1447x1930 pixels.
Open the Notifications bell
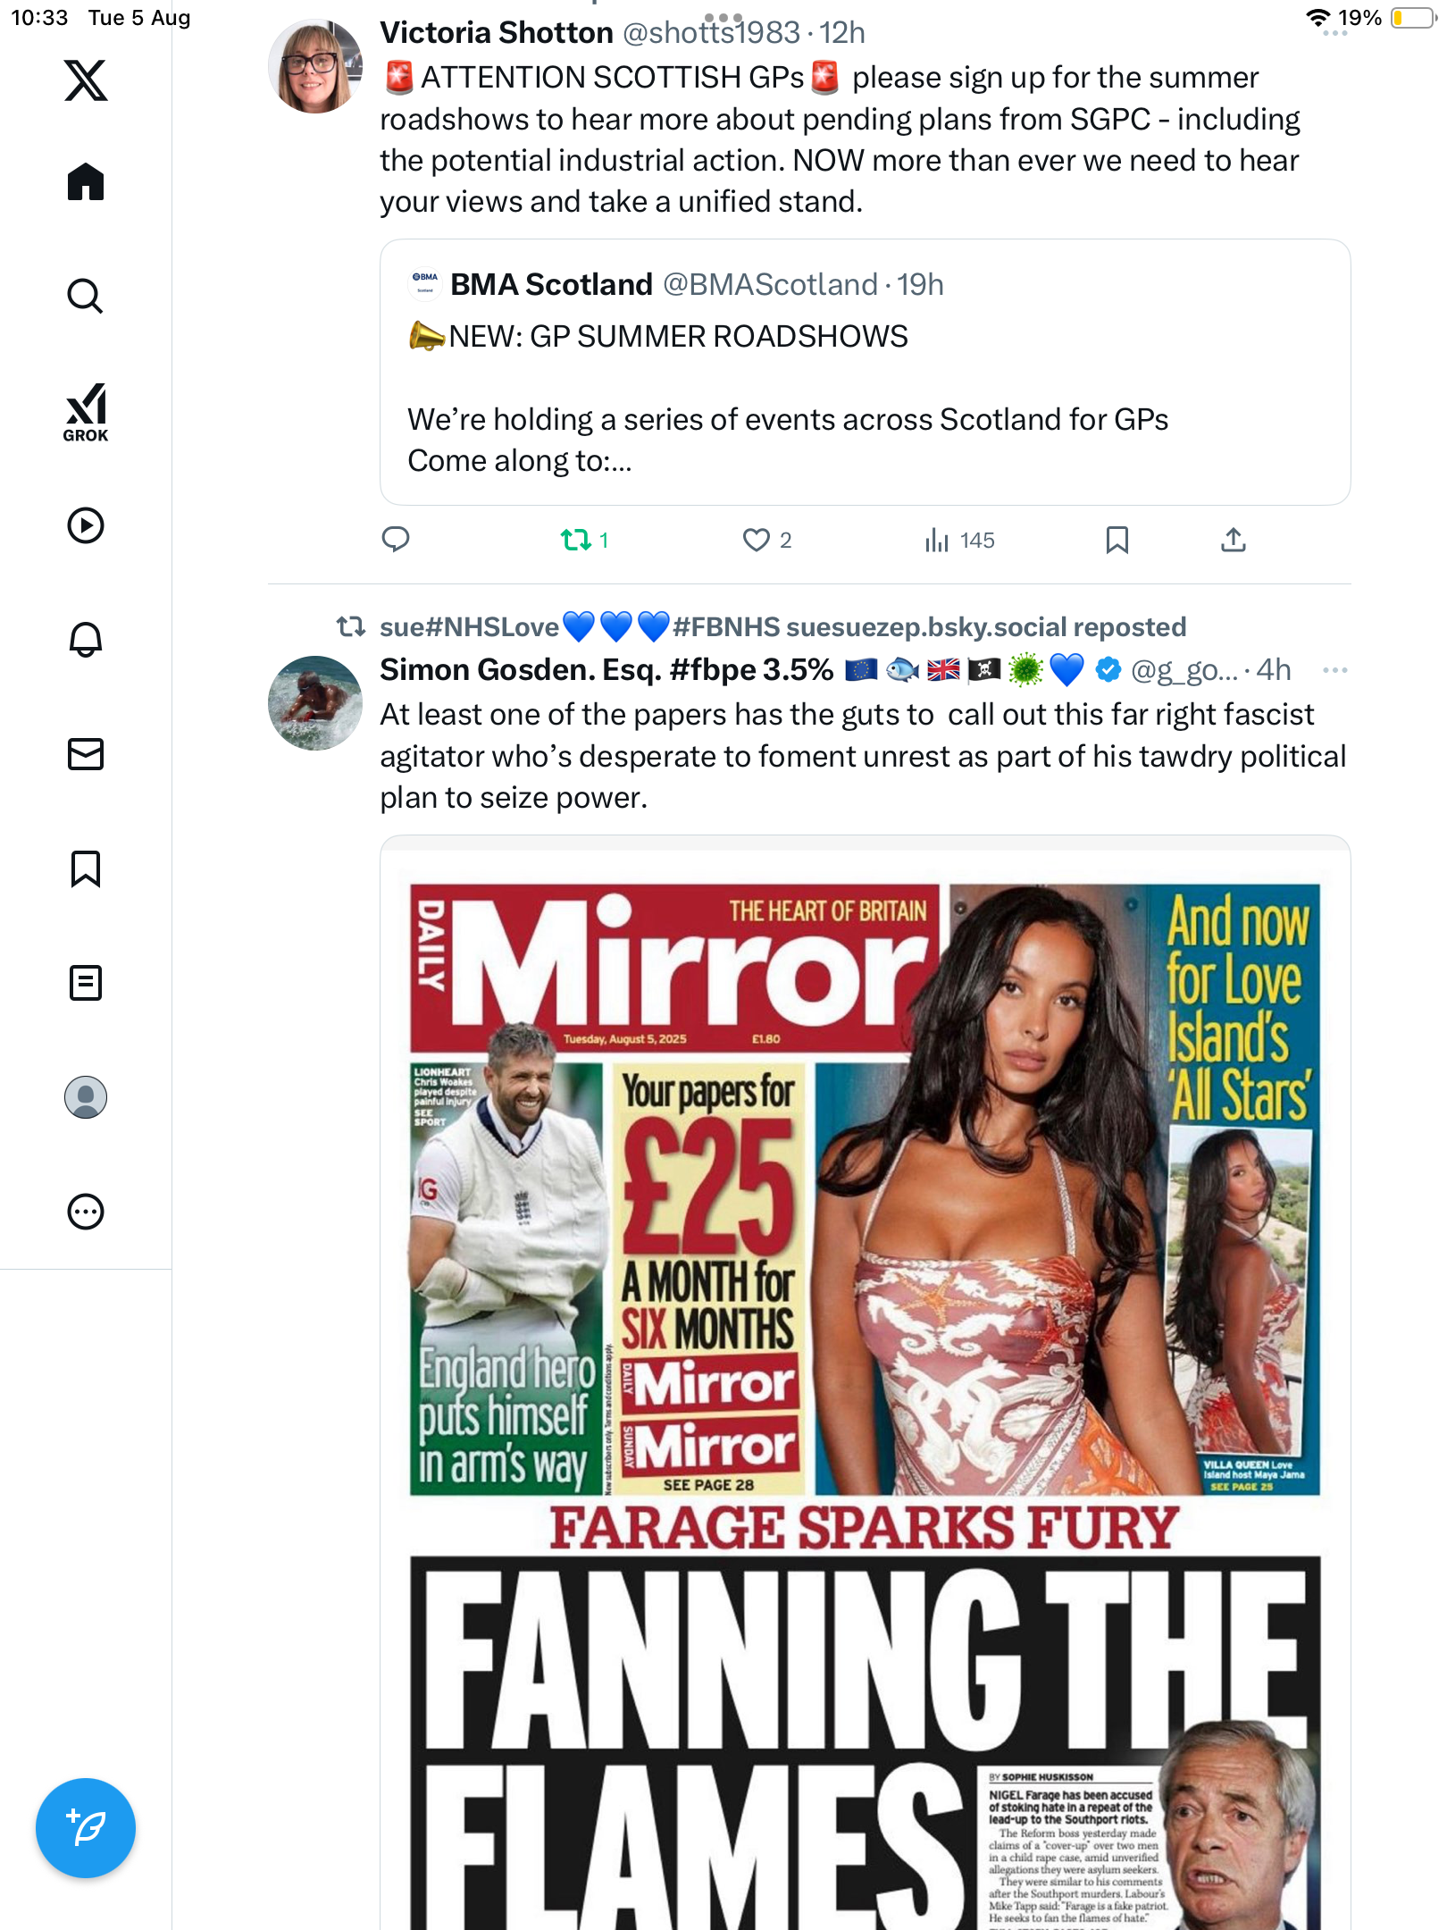(86, 640)
